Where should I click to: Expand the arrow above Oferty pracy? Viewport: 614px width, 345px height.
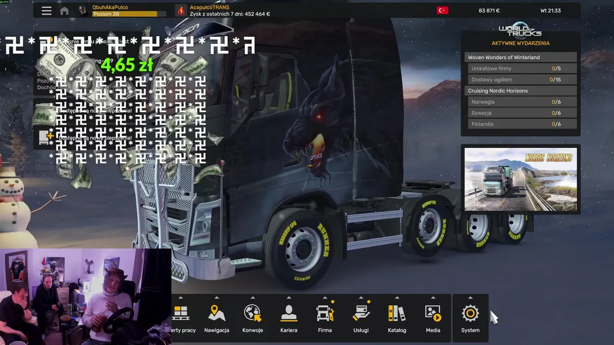click(181, 298)
